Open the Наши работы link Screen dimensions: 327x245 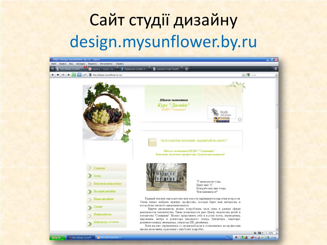click(x=103, y=214)
